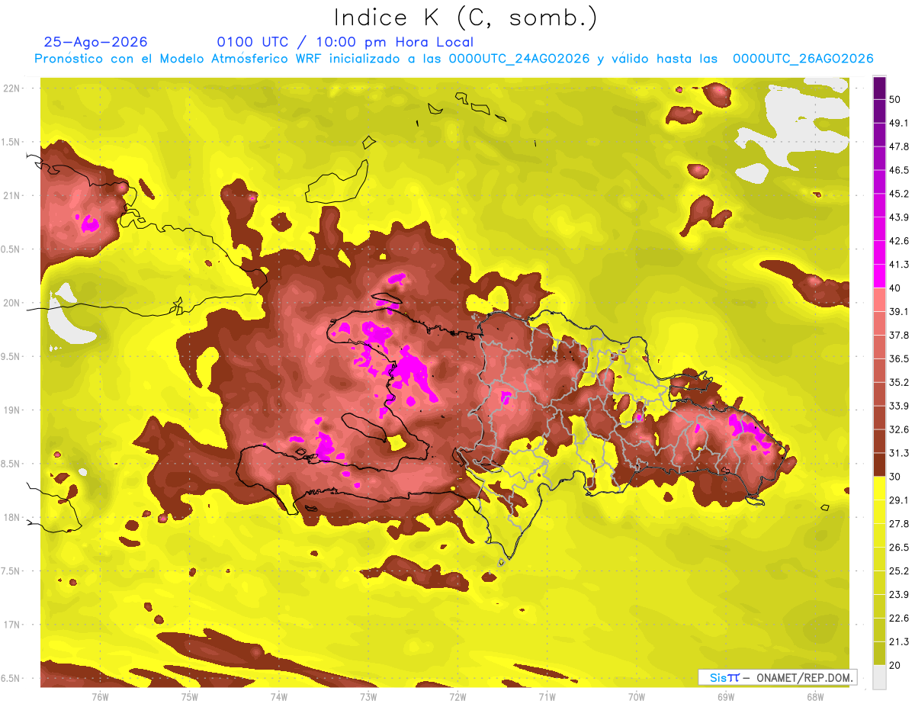Click the "23.9" colorbar value
Viewport: 915px width, 707px height.
tap(899, 595)
